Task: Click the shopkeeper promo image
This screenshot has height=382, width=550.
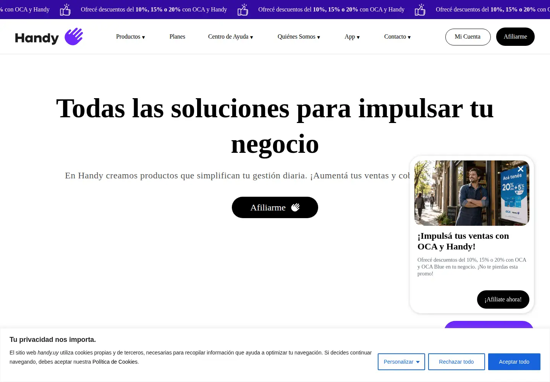Action: (x=472, y=193)
